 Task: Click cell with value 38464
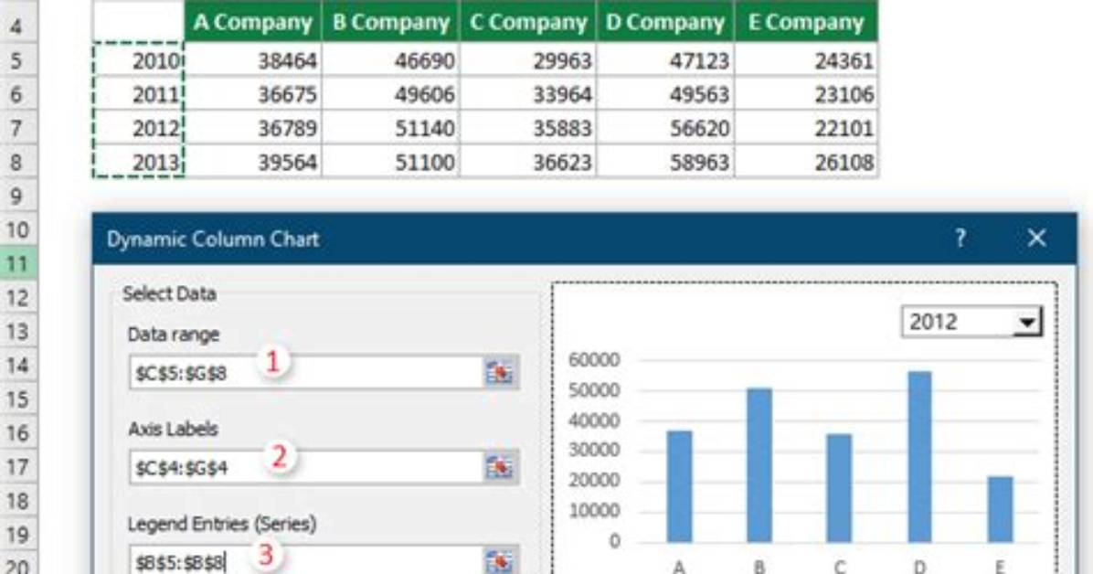pos(253,60)
